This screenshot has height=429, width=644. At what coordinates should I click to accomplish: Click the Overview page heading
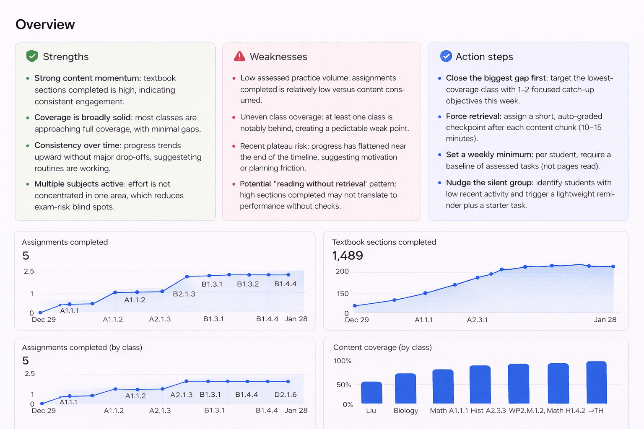(45, 25)
